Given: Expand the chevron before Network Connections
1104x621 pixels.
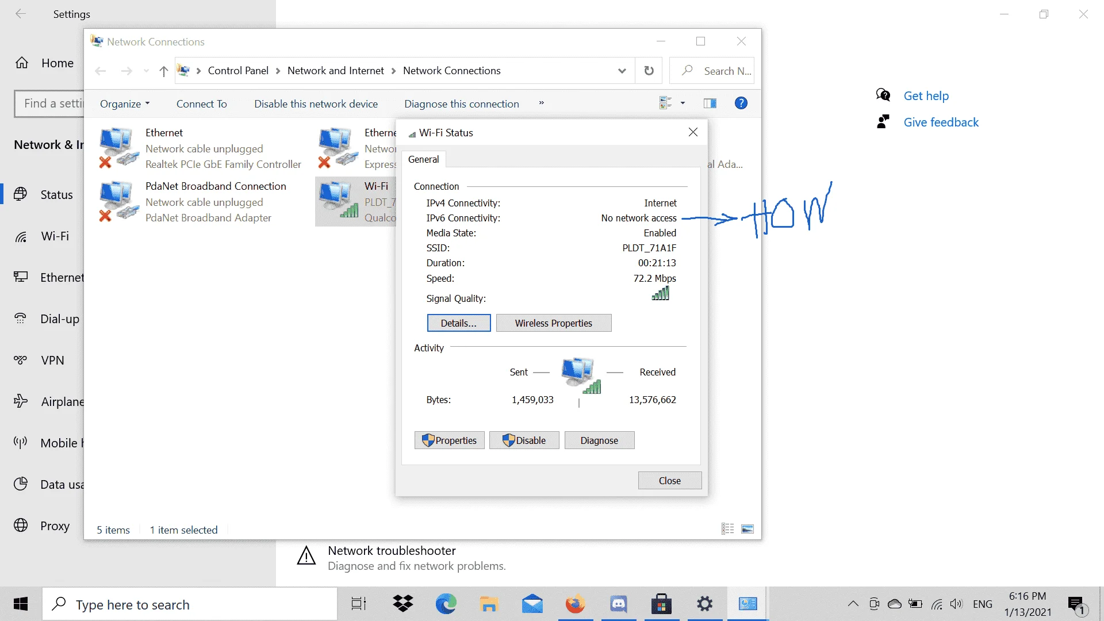Looking at the screenshot, I should coord(393,71).
